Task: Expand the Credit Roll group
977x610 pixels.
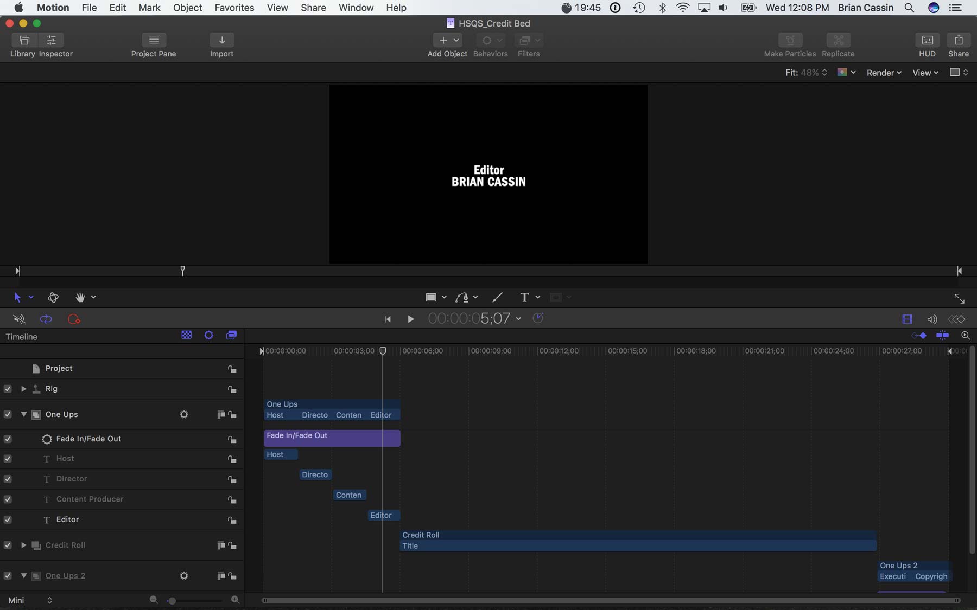Action: click(23, 545)
